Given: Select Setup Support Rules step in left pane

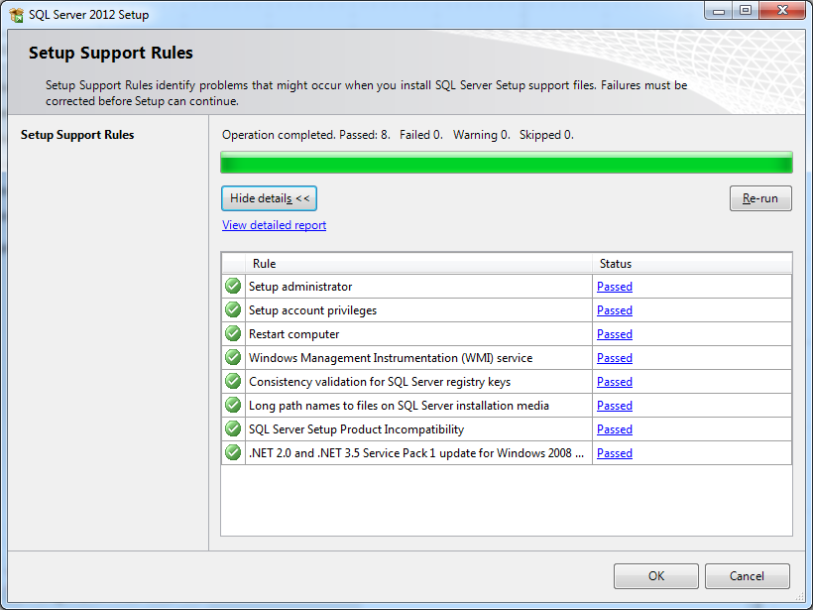Looking at the screenshot, I should point(77,135).
